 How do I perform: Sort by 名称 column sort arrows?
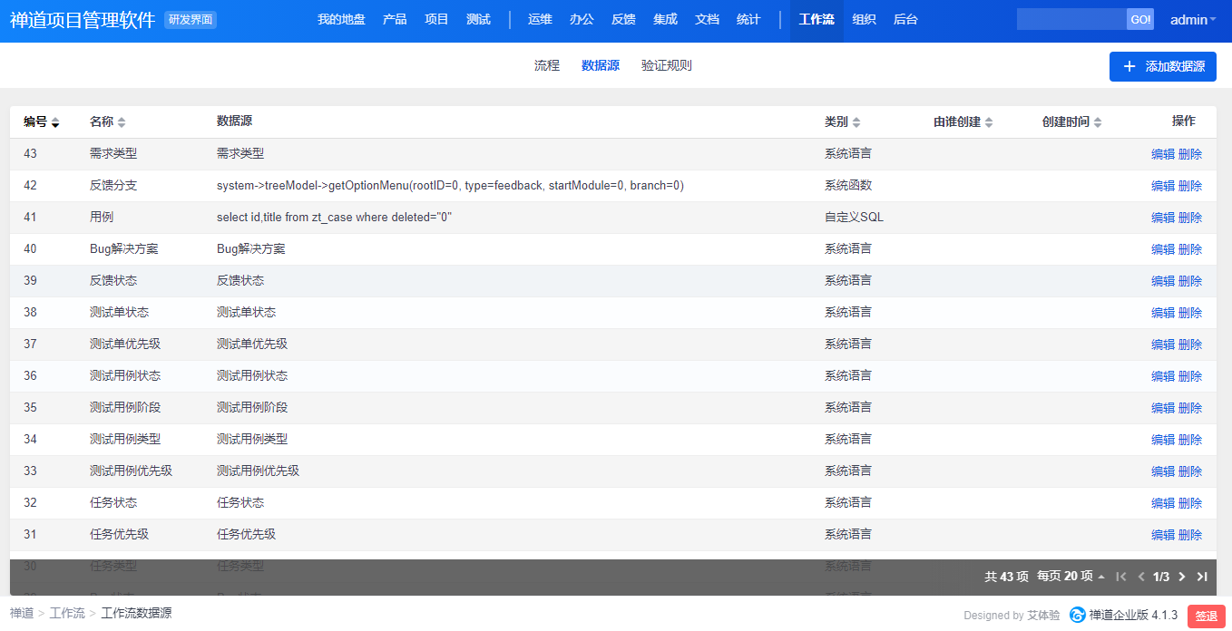pos(122,122)
